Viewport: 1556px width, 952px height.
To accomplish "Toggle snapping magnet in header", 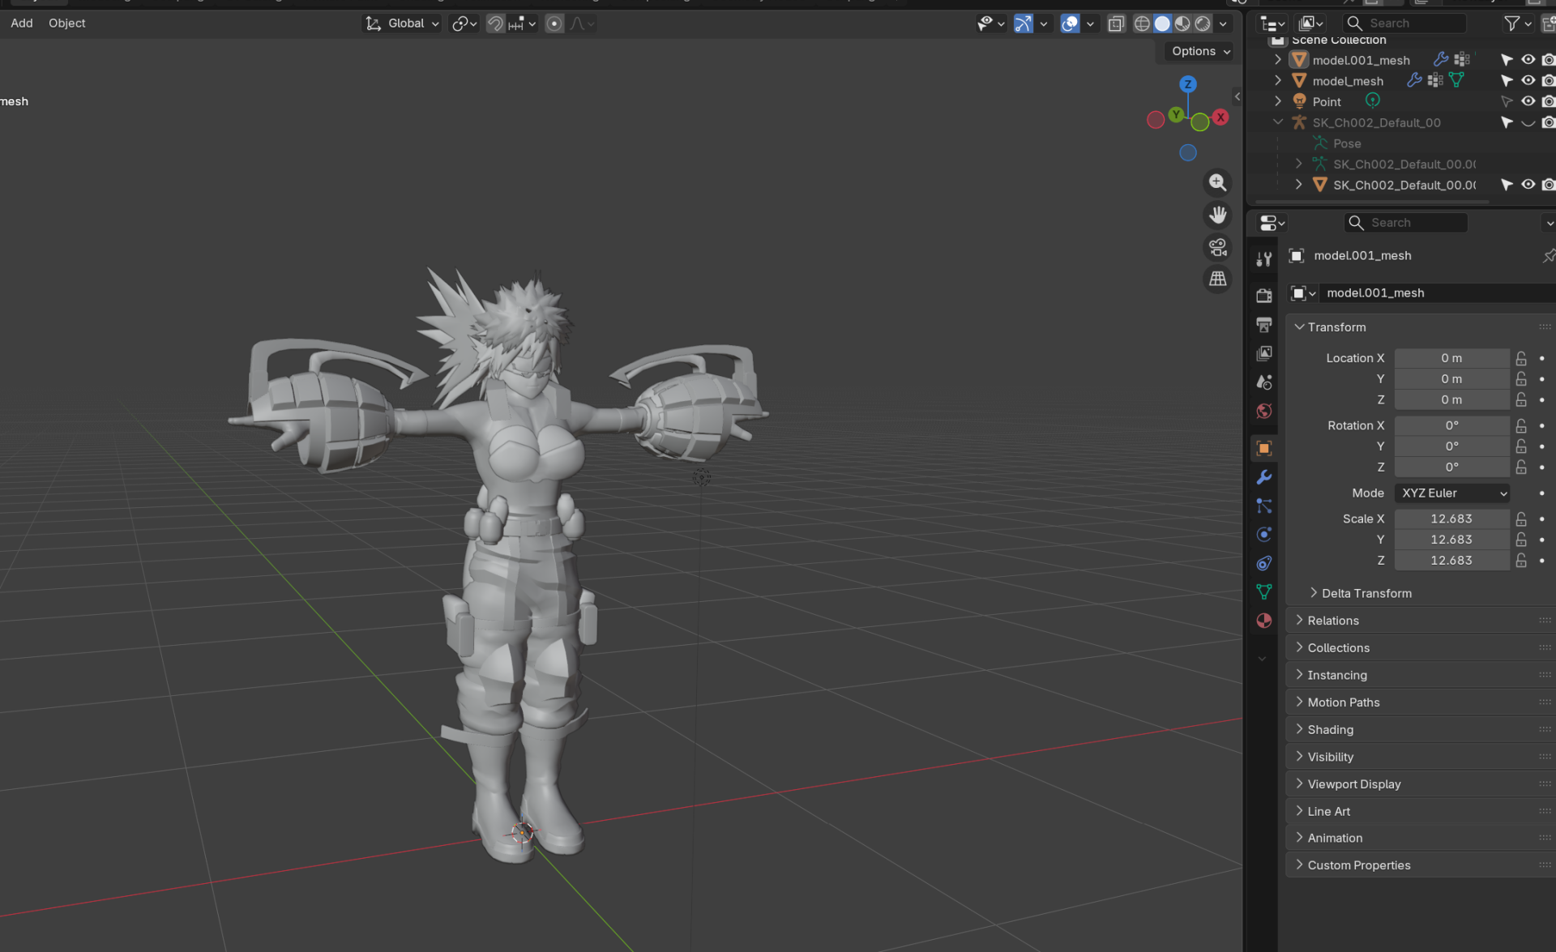I will tap(495, 23).
